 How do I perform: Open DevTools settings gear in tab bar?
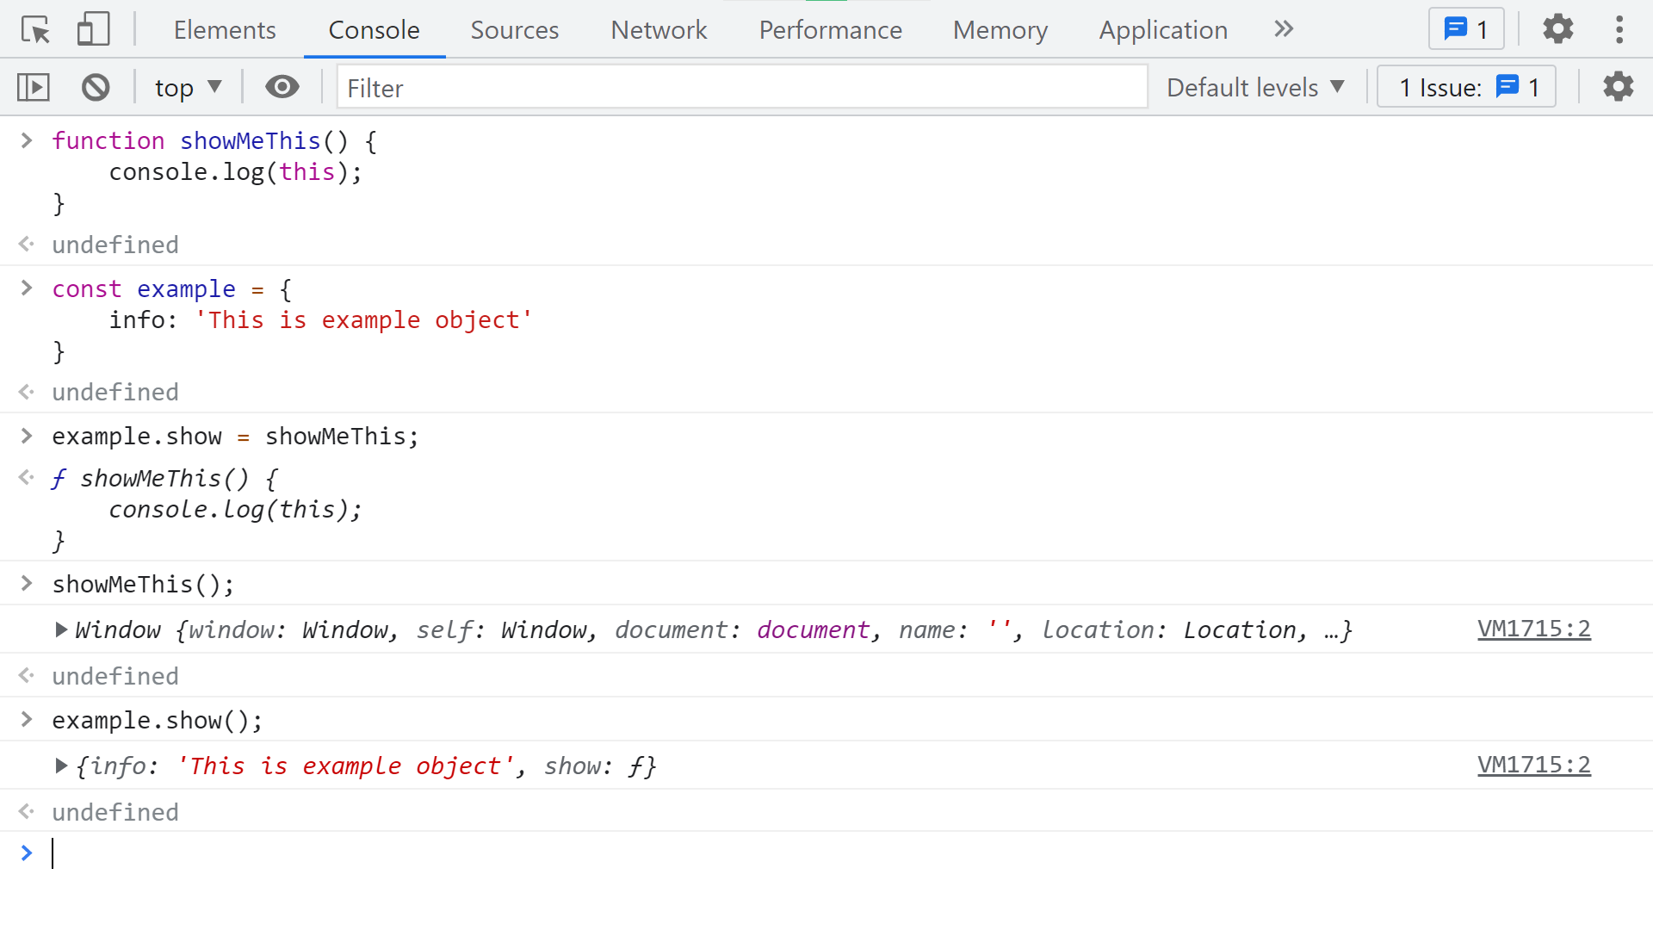click(1557, 29)
